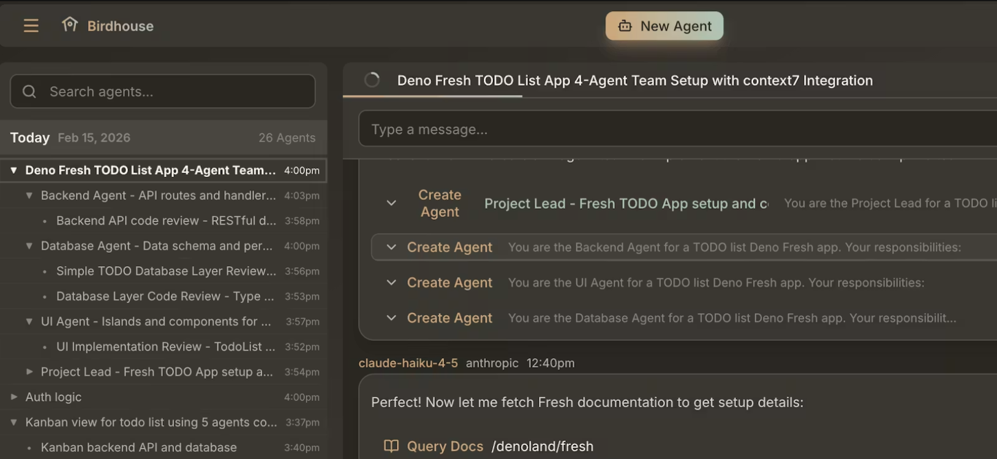Click the Query Docs book icon
The height and width of the screenshot is (459, 997).
[x=391, y=446]
